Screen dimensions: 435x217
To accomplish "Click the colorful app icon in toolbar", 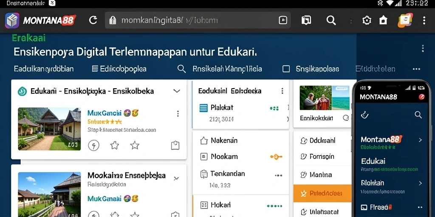I will click(405, 20).
